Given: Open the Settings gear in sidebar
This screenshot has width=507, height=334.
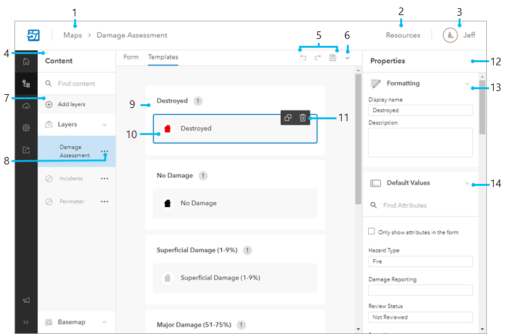Looking at the screenshot, I should (x=26, y=127).
